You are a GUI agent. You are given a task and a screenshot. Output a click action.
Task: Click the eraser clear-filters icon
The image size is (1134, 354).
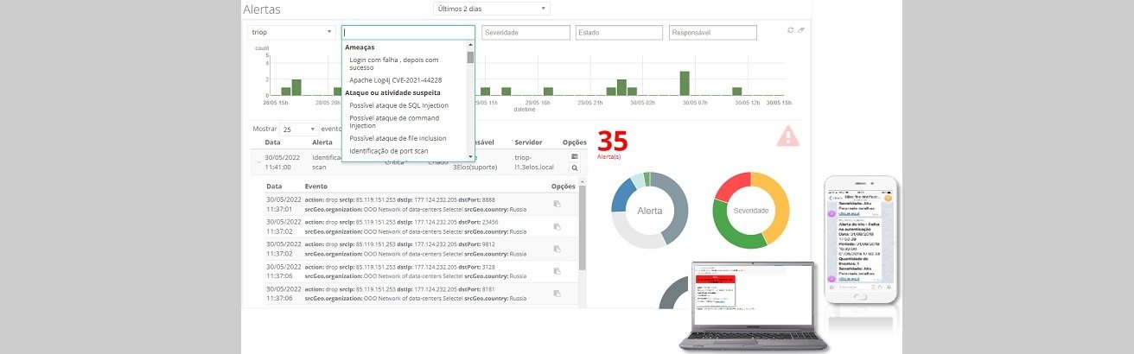(x=801, y=30)
